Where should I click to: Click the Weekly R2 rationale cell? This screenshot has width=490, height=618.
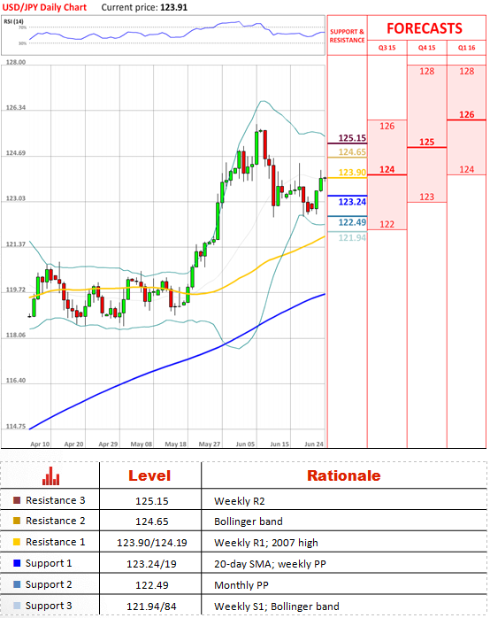240,501
